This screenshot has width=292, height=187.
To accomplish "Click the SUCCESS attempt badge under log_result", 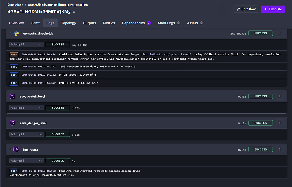I will (x=58, y=161).
